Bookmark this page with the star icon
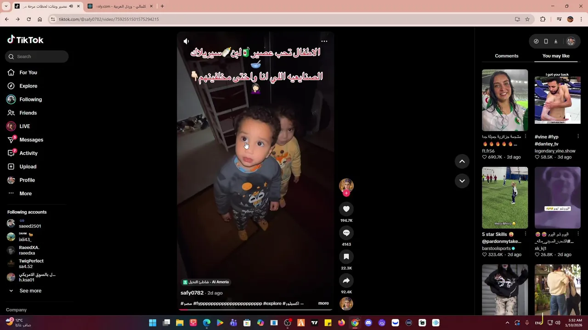This screenshot has width=588, height=330. pyautogui.click(x=527, y=19)
